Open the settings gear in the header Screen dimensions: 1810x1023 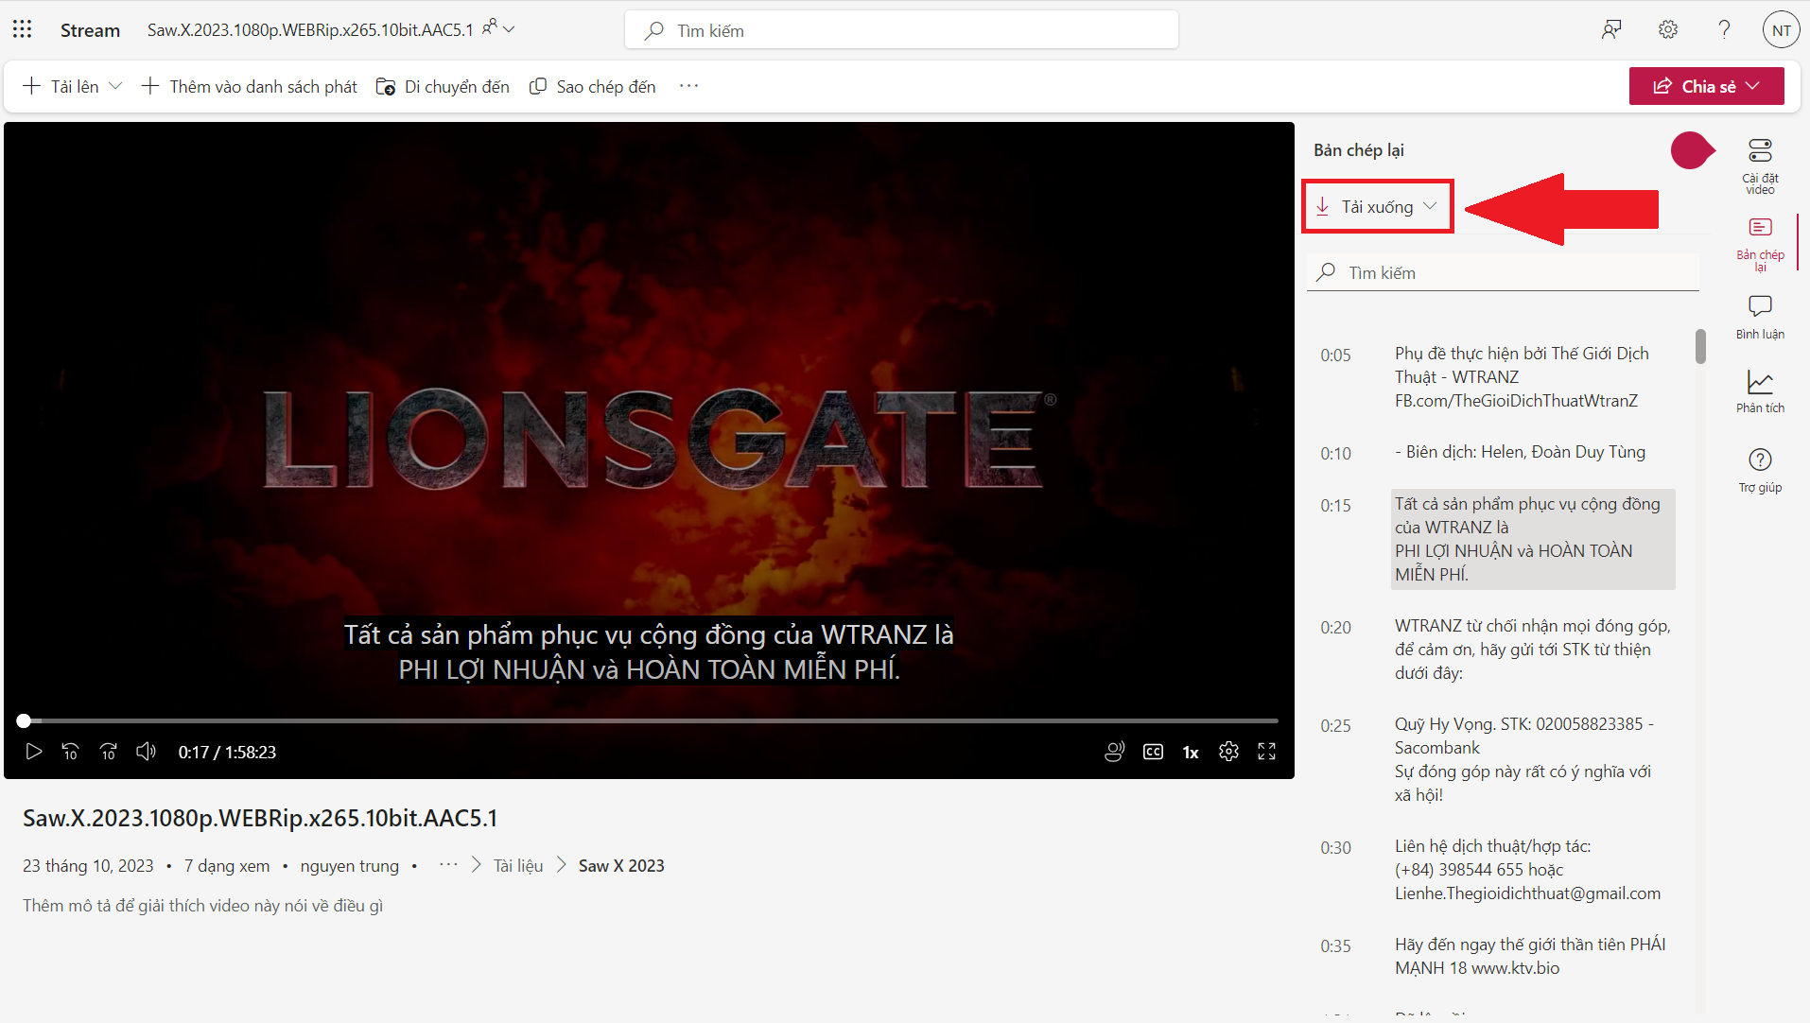[1668, 30]
